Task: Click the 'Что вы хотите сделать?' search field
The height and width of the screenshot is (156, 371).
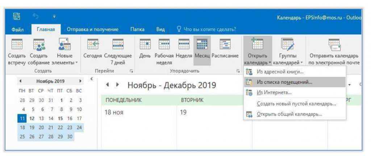Action: (210, 30)
